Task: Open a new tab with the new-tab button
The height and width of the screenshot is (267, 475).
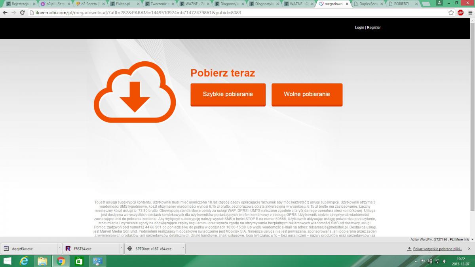Action: 426,4
